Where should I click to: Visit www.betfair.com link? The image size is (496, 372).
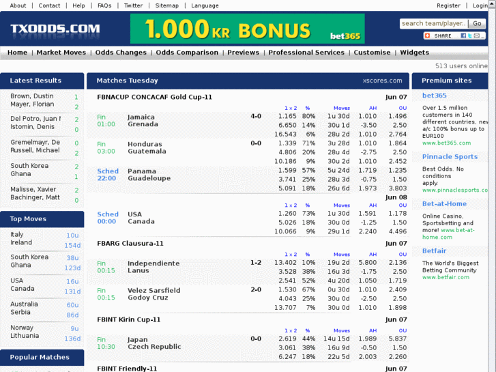[446, 277]
